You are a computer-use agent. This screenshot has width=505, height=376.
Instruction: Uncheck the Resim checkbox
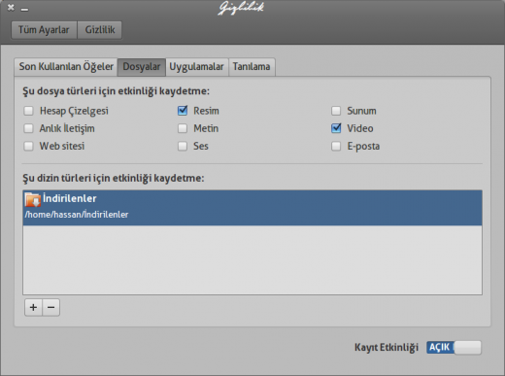click(183, 111)
